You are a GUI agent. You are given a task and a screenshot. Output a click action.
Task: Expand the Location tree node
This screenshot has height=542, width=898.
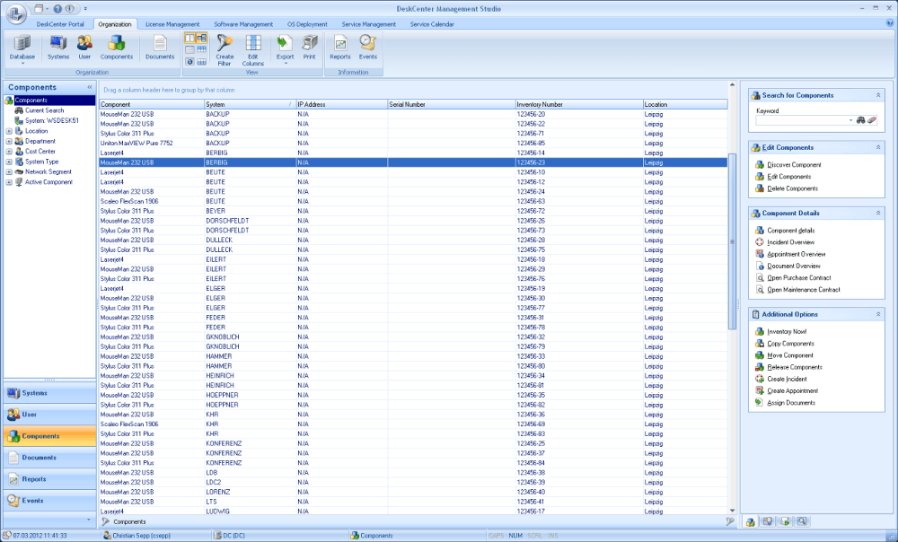(x=9, y=131)
